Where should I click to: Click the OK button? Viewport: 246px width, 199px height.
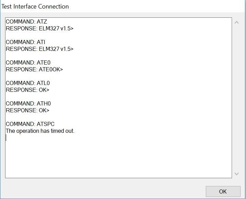coord(223,191)
